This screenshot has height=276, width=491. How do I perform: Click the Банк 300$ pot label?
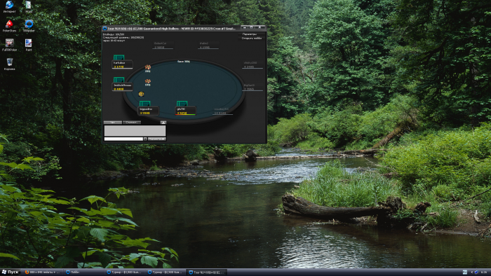pos(184,62)
